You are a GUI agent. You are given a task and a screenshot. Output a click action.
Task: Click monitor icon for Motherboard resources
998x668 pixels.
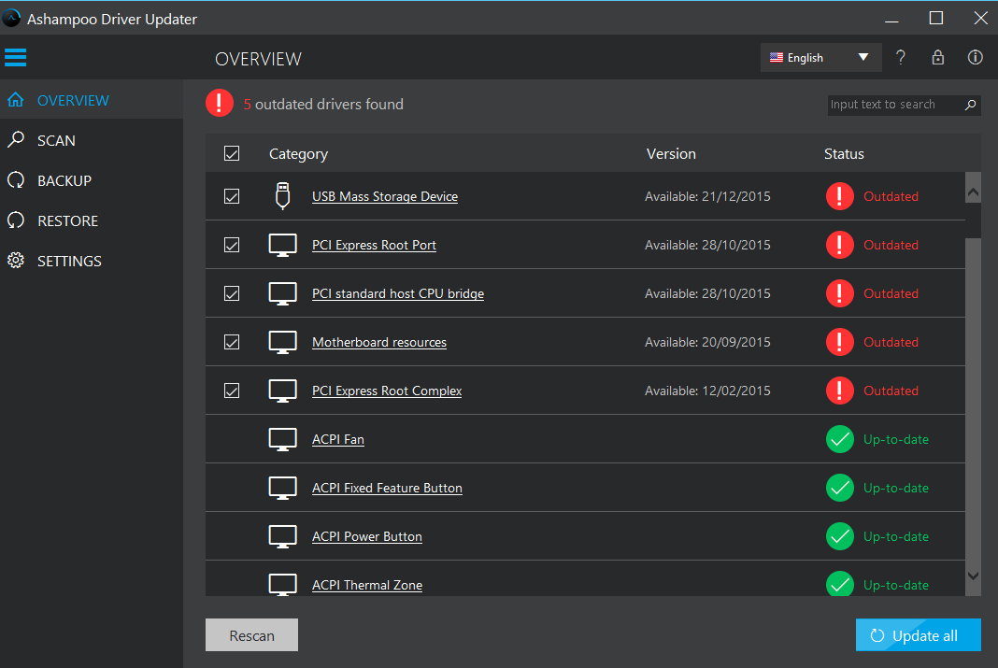coord(282,342)
